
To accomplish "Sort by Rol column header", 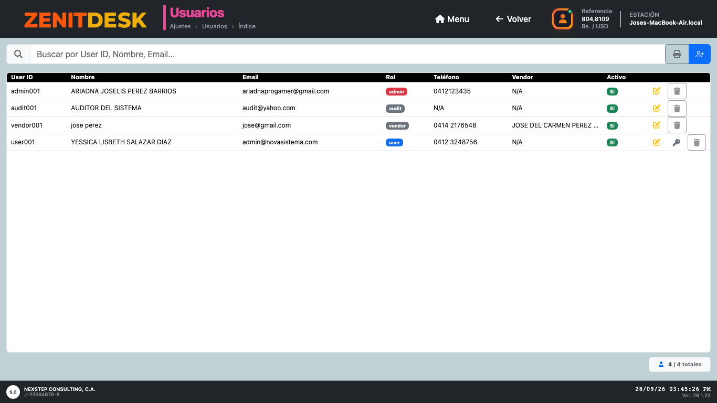I will click(391, 77).
